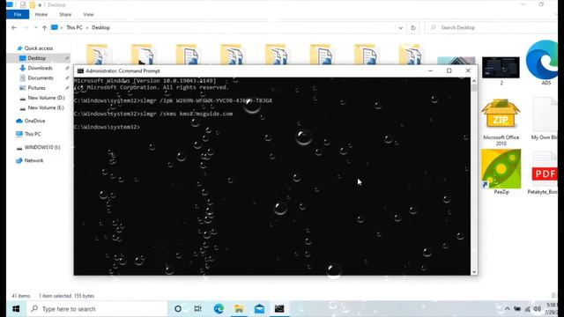
Task: Click Command Prompt scrollbar down arrow
Action: 474,272
